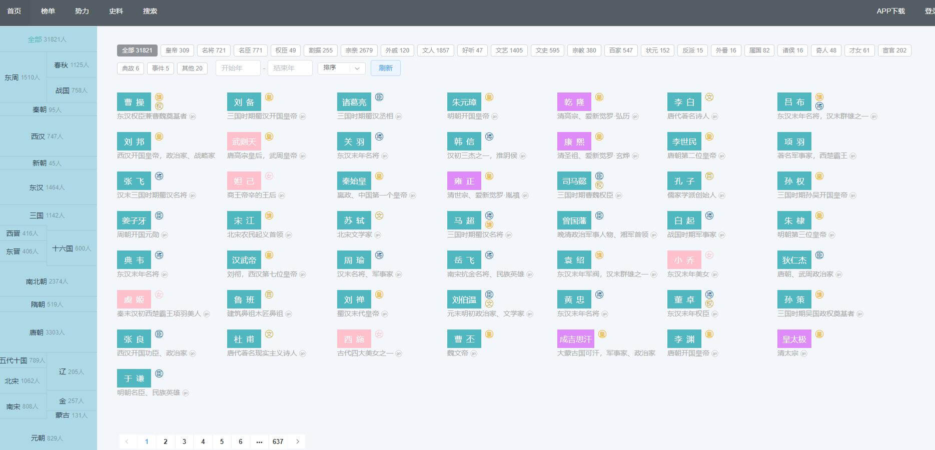This screenshot has width=935, height=450.
Task: Toggle the 皇帝 309 category filter
Action: [x=177, y=50]
